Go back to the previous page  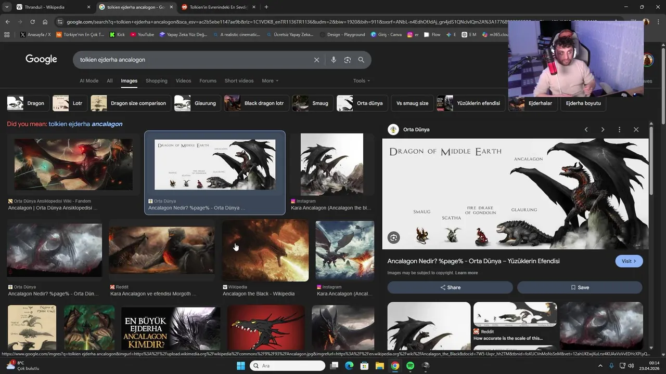[x=7, y=22]
